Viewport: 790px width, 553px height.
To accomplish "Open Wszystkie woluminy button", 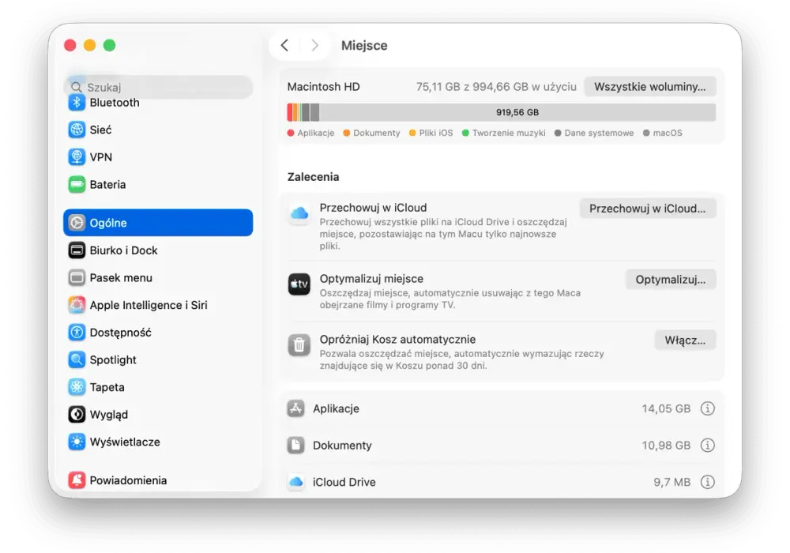I will 650,87.
